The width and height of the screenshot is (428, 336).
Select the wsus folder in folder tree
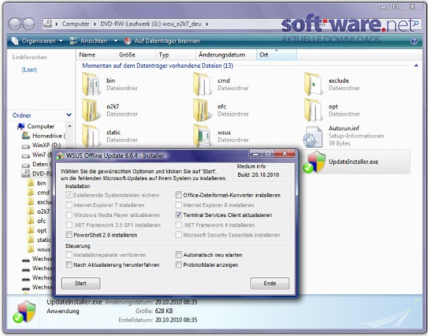44,249
